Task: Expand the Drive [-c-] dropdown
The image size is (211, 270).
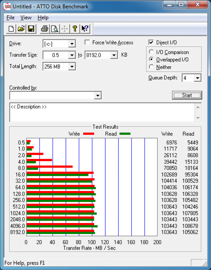Action: point(72,44)
